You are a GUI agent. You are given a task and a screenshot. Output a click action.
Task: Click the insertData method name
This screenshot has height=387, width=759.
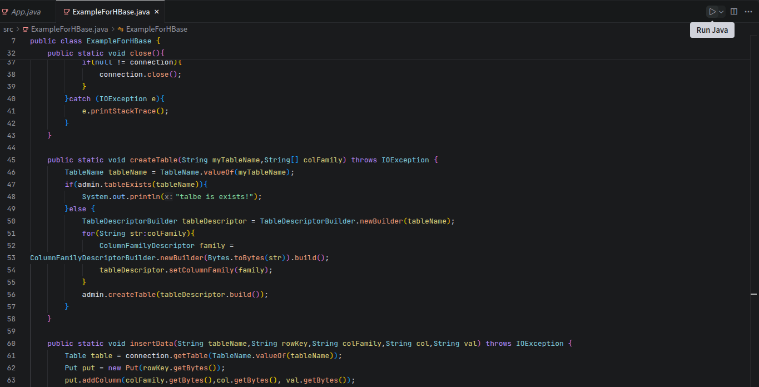tap(152, 344)
